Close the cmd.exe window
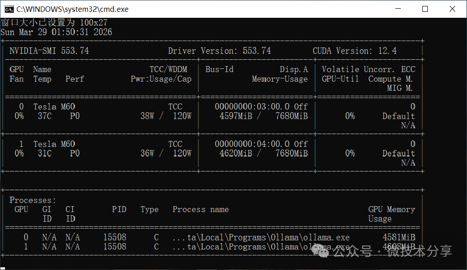 [x=452, y=9]
